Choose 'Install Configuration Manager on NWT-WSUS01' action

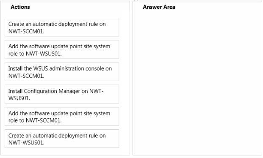tap(62, 94)
